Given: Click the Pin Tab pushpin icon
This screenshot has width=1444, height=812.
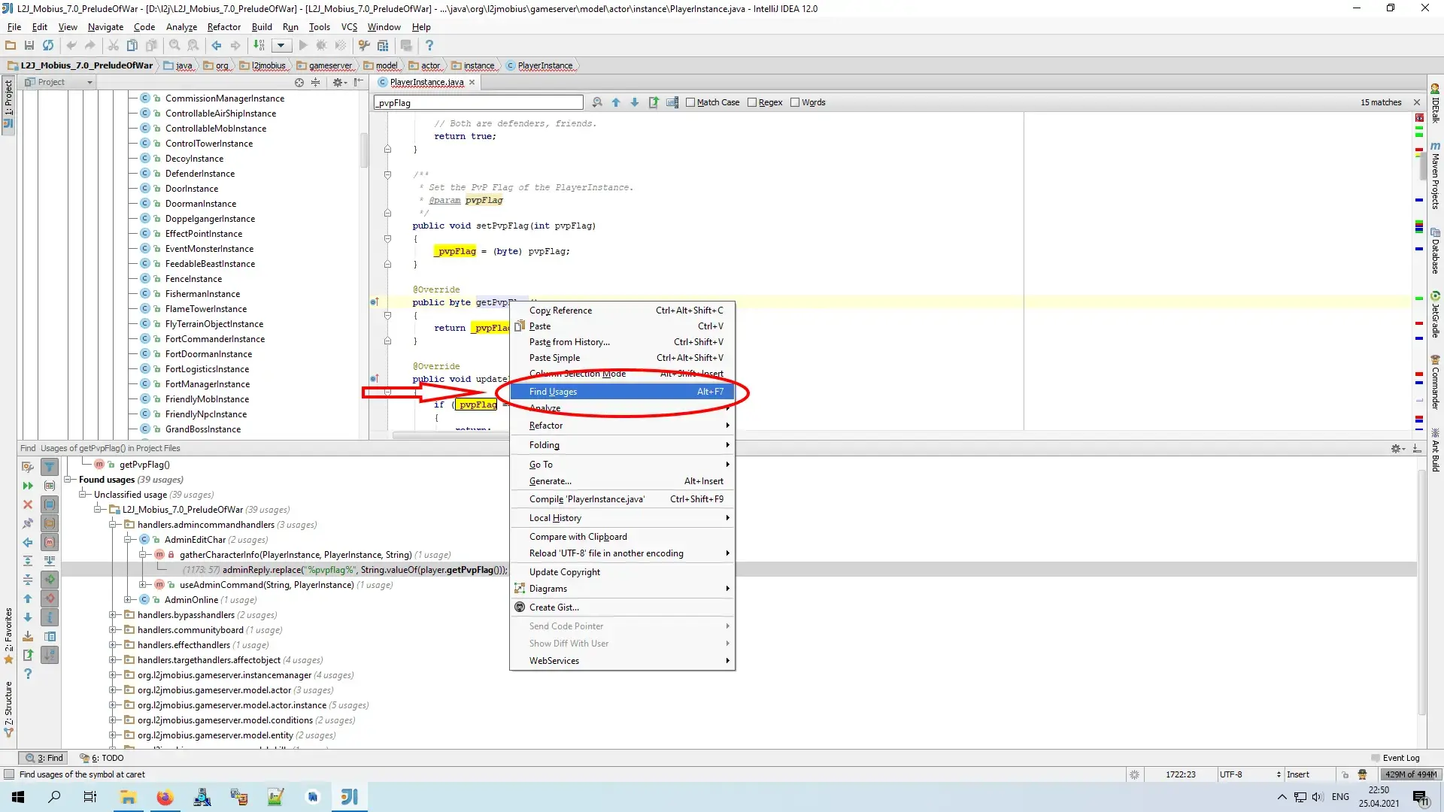Looking at the screenshot, I should (x=28, y=523).
